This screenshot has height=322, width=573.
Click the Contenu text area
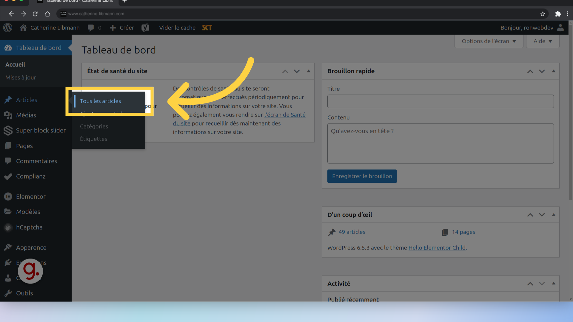440,143
